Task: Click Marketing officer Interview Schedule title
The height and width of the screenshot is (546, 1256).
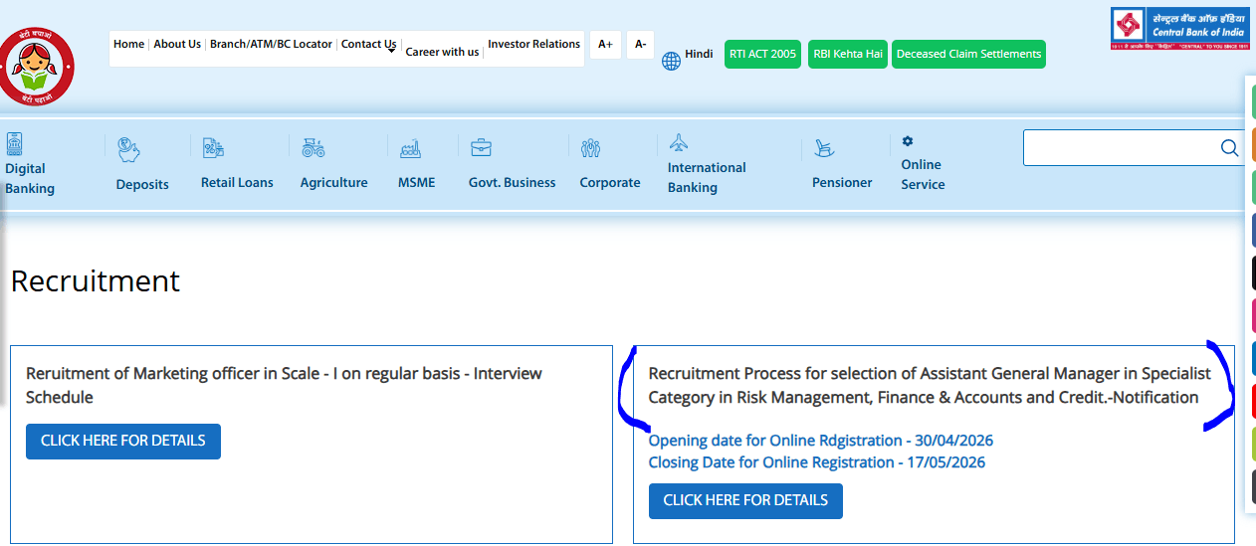Action: [284, 385]
